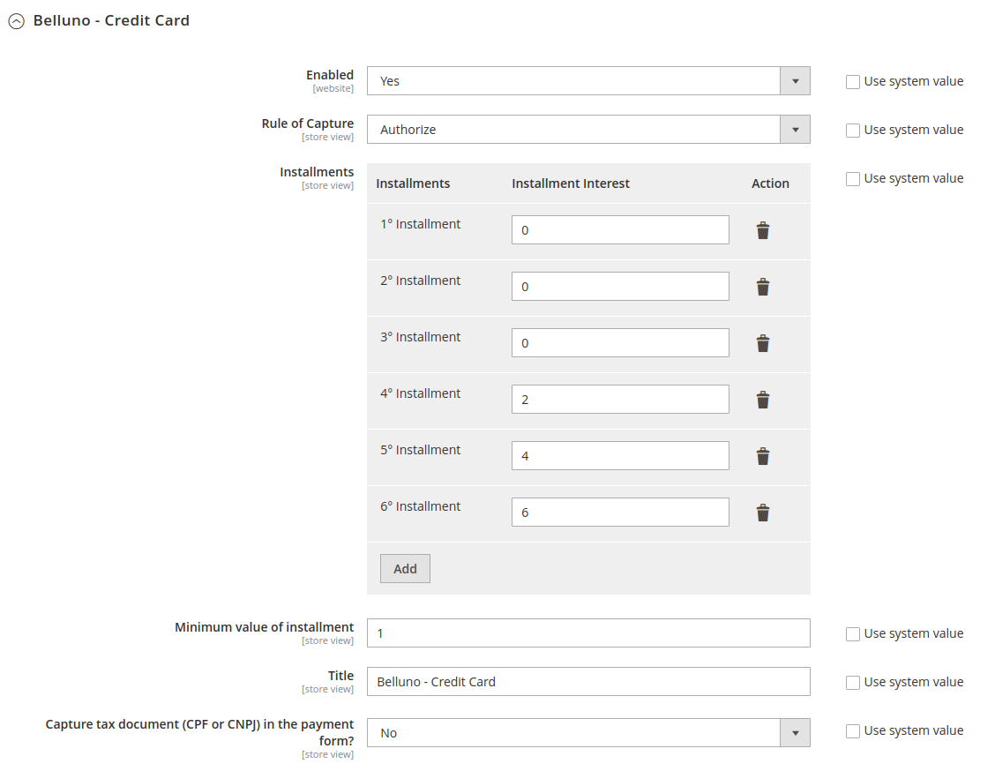
Task: Remove the 5° Installment via trash icon
Action: tap(763, 456)
